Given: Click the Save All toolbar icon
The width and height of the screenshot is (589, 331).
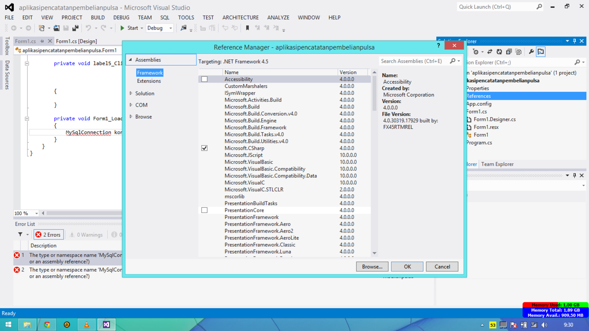Looking at the screenshot, I should pyautogui.click(x=75, y=28).
